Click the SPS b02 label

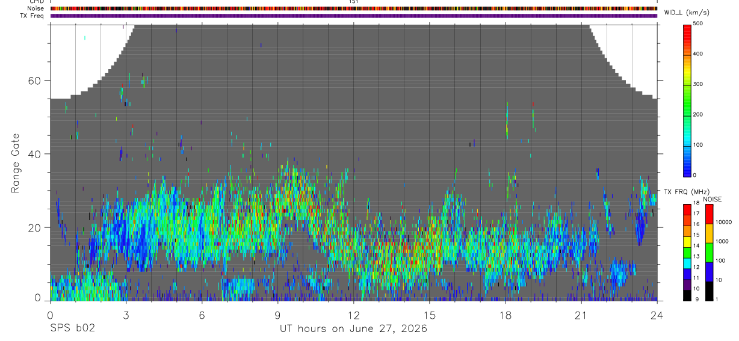point(72,328)
